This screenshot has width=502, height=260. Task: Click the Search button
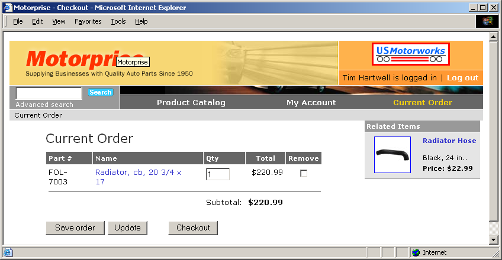(101, 92)
